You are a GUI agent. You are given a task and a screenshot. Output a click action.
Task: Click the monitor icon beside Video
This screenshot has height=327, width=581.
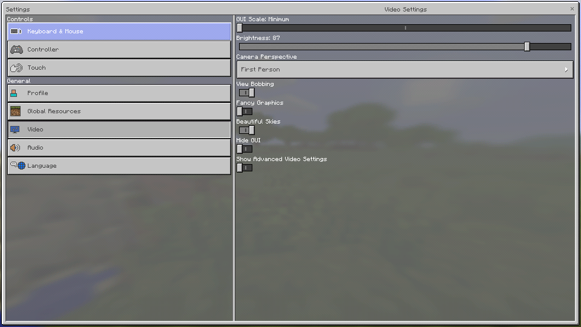[x=15, y=130]
